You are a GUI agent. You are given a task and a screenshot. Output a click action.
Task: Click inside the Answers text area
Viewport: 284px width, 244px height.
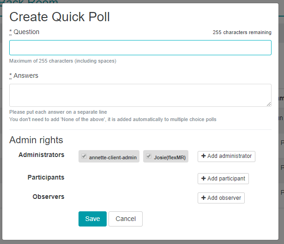[x=140, y=95]
